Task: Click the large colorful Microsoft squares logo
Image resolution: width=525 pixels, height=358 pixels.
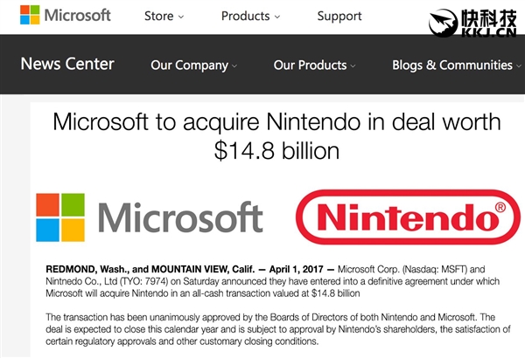Action: (x=60, y=217)
